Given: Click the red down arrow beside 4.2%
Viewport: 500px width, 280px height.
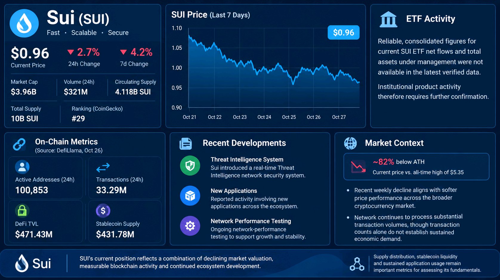Looking at the screenshot, I should point(124,52).
